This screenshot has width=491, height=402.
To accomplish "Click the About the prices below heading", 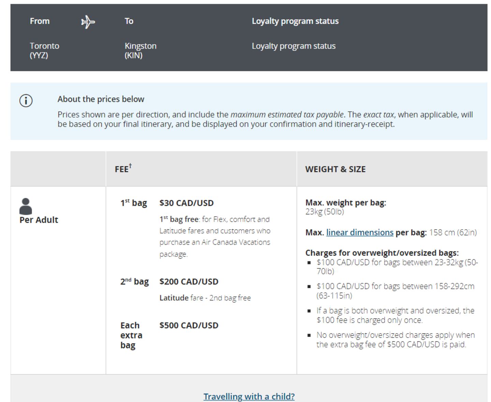I will pos(101,99).
